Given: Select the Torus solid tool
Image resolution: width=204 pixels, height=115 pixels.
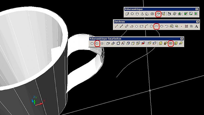Looking at the screenshot, I should [152, 14].
